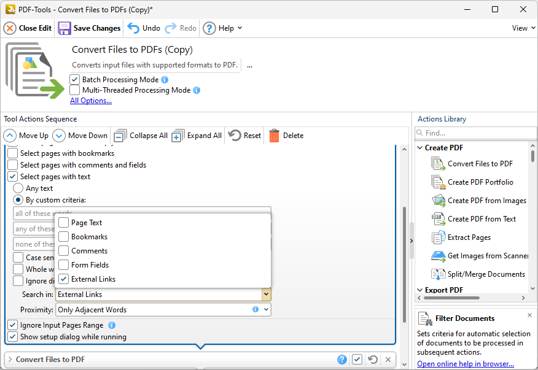Collapse the Export PDF category

point(420,290)
